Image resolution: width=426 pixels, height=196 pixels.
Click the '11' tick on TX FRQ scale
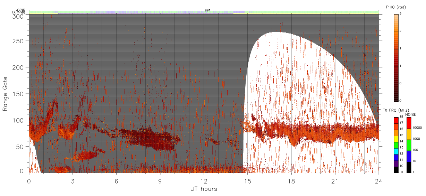[x=401, y=160]
